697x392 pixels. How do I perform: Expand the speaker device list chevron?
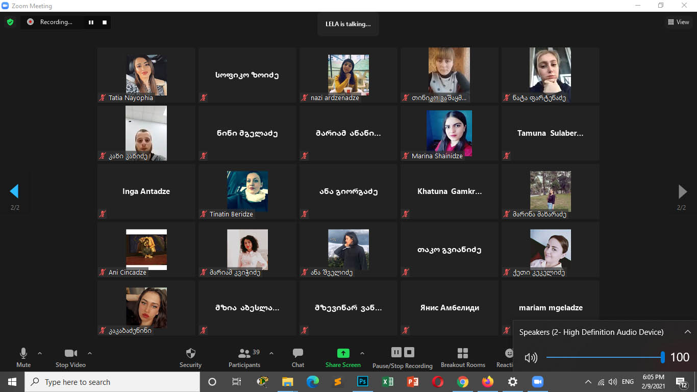[687, 332]
